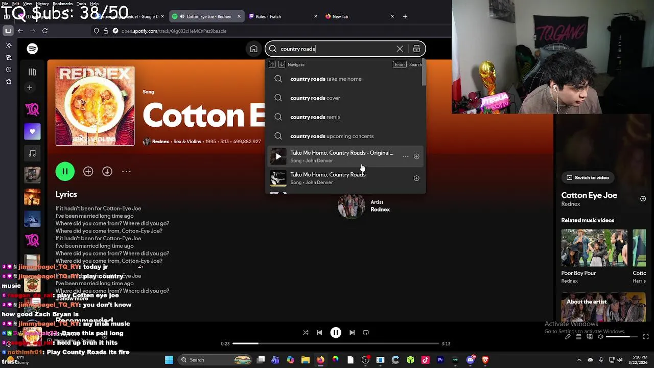The height and width of the screenshot is (368, 654).
Task: Click the Spotify logo
Action: click(32, 49)
